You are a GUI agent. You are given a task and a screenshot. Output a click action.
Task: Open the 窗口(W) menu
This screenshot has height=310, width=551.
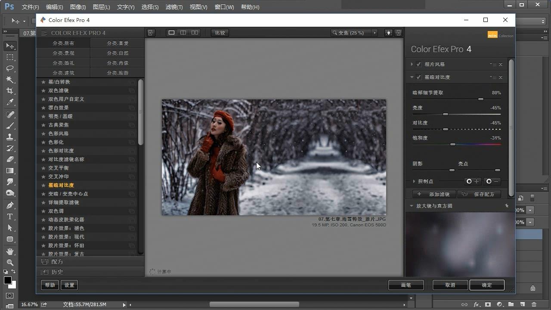point(224,7)
